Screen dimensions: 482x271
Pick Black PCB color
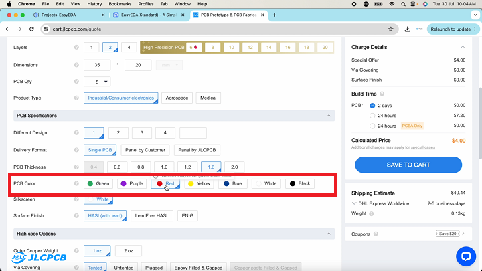coord(300,183)
